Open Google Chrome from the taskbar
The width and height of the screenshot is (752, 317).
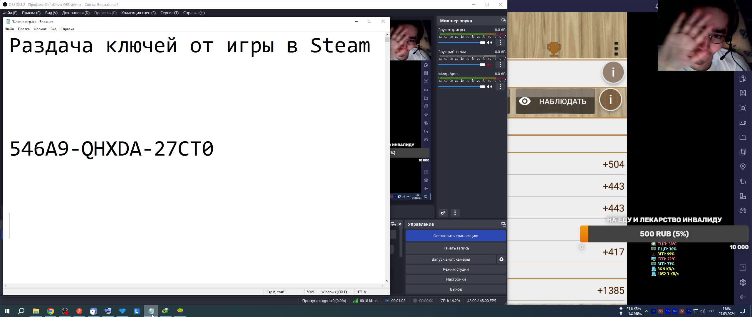pos(51,311)
